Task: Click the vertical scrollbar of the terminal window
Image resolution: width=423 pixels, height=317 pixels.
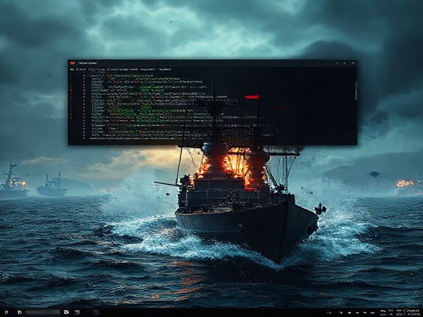Action: (356, 90)
